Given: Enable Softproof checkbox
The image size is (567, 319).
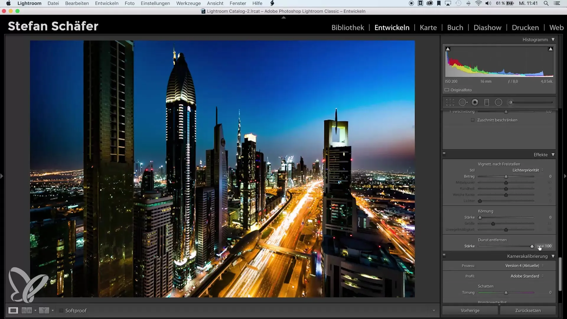Looking at the screenshot, I should [61, 311].
